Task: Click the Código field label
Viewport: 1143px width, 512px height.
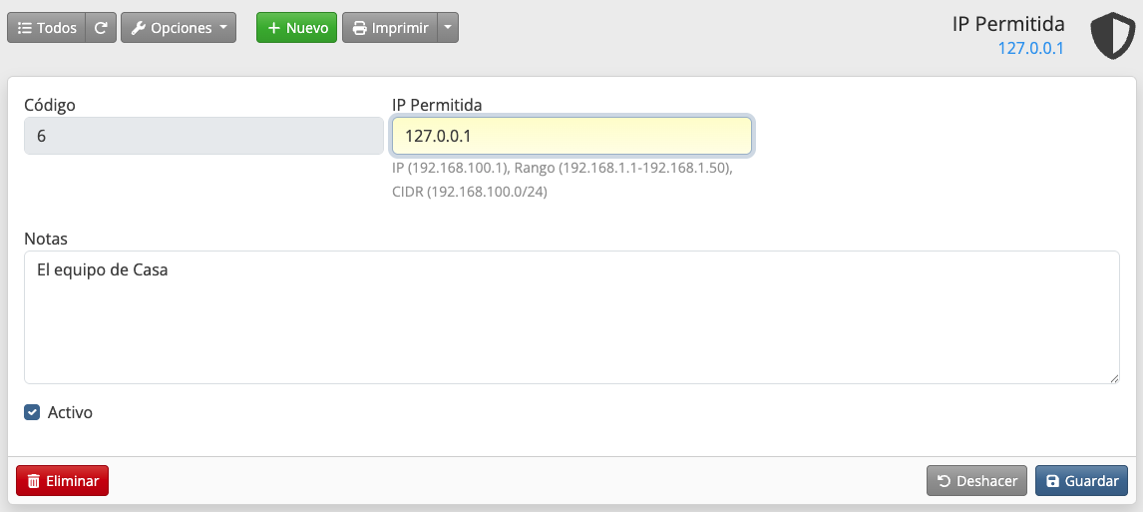Action: pyautogui.click(x=50, y=104)
